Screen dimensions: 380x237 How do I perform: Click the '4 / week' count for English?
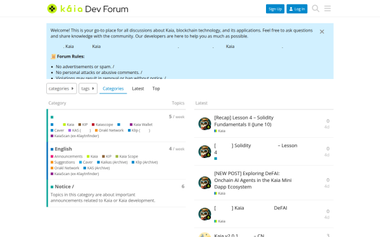(177, 149)
